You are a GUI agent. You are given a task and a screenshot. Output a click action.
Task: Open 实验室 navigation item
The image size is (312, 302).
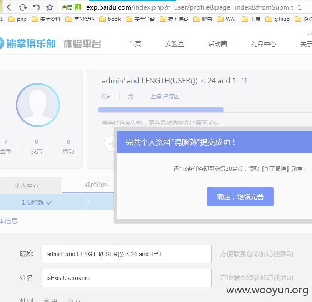pyautogui.click(x=175, y=44)
